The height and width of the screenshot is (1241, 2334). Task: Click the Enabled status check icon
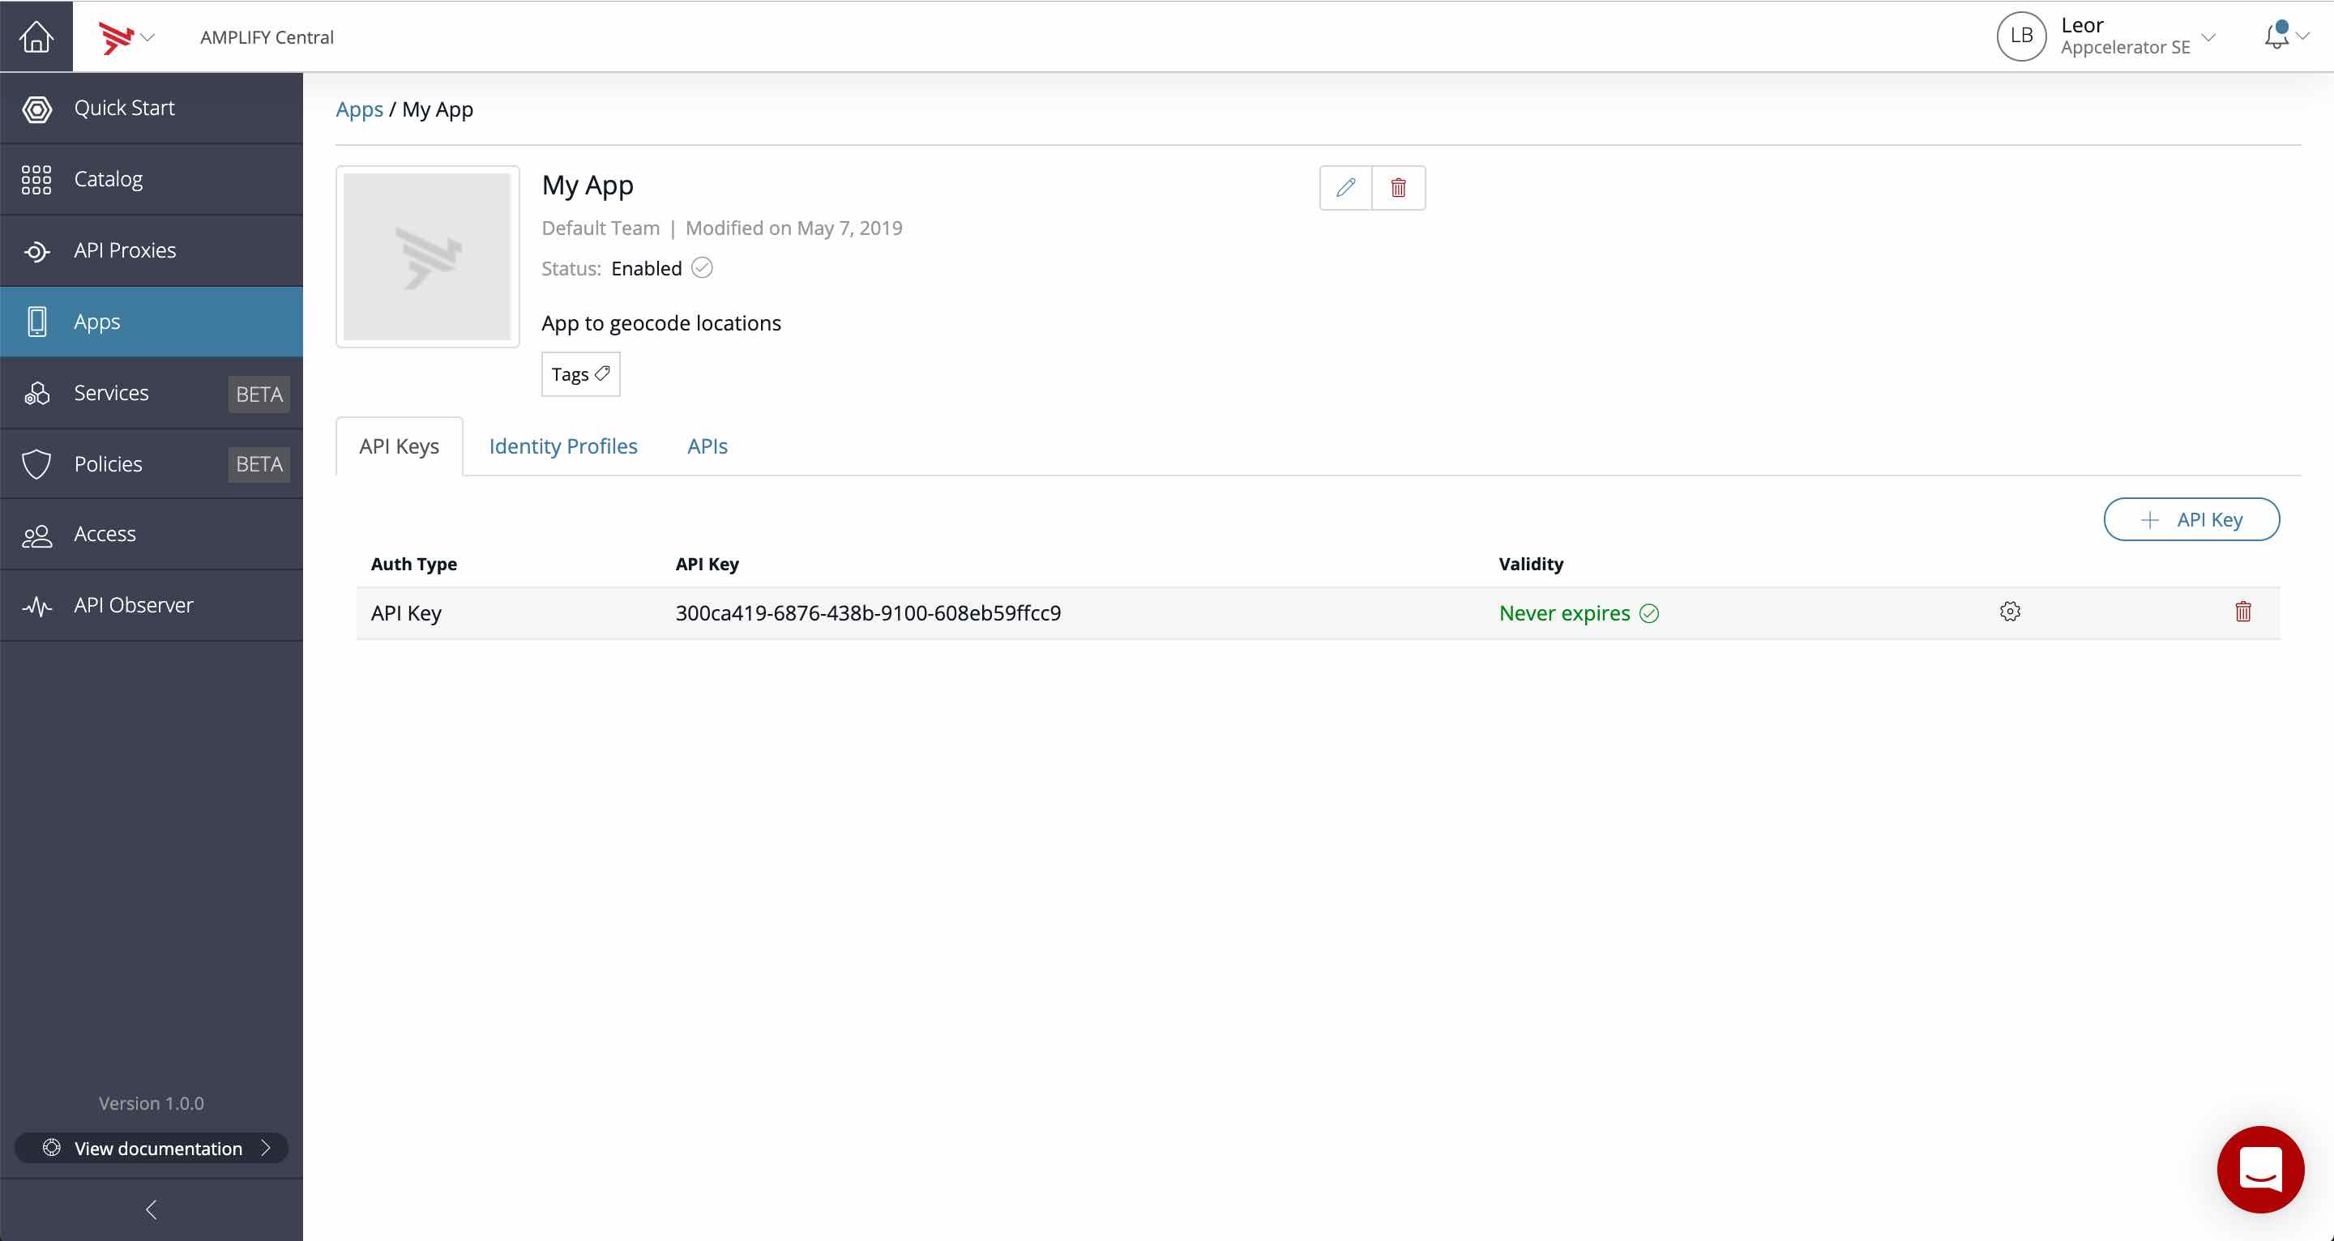click(702, 268)
